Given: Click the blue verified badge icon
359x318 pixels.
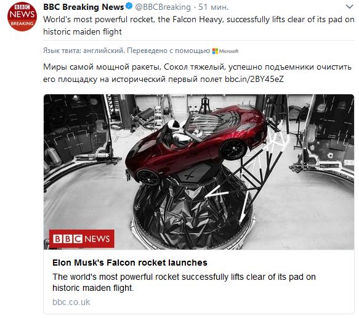Looking at the screenshot, I should (x=129, y=6).
